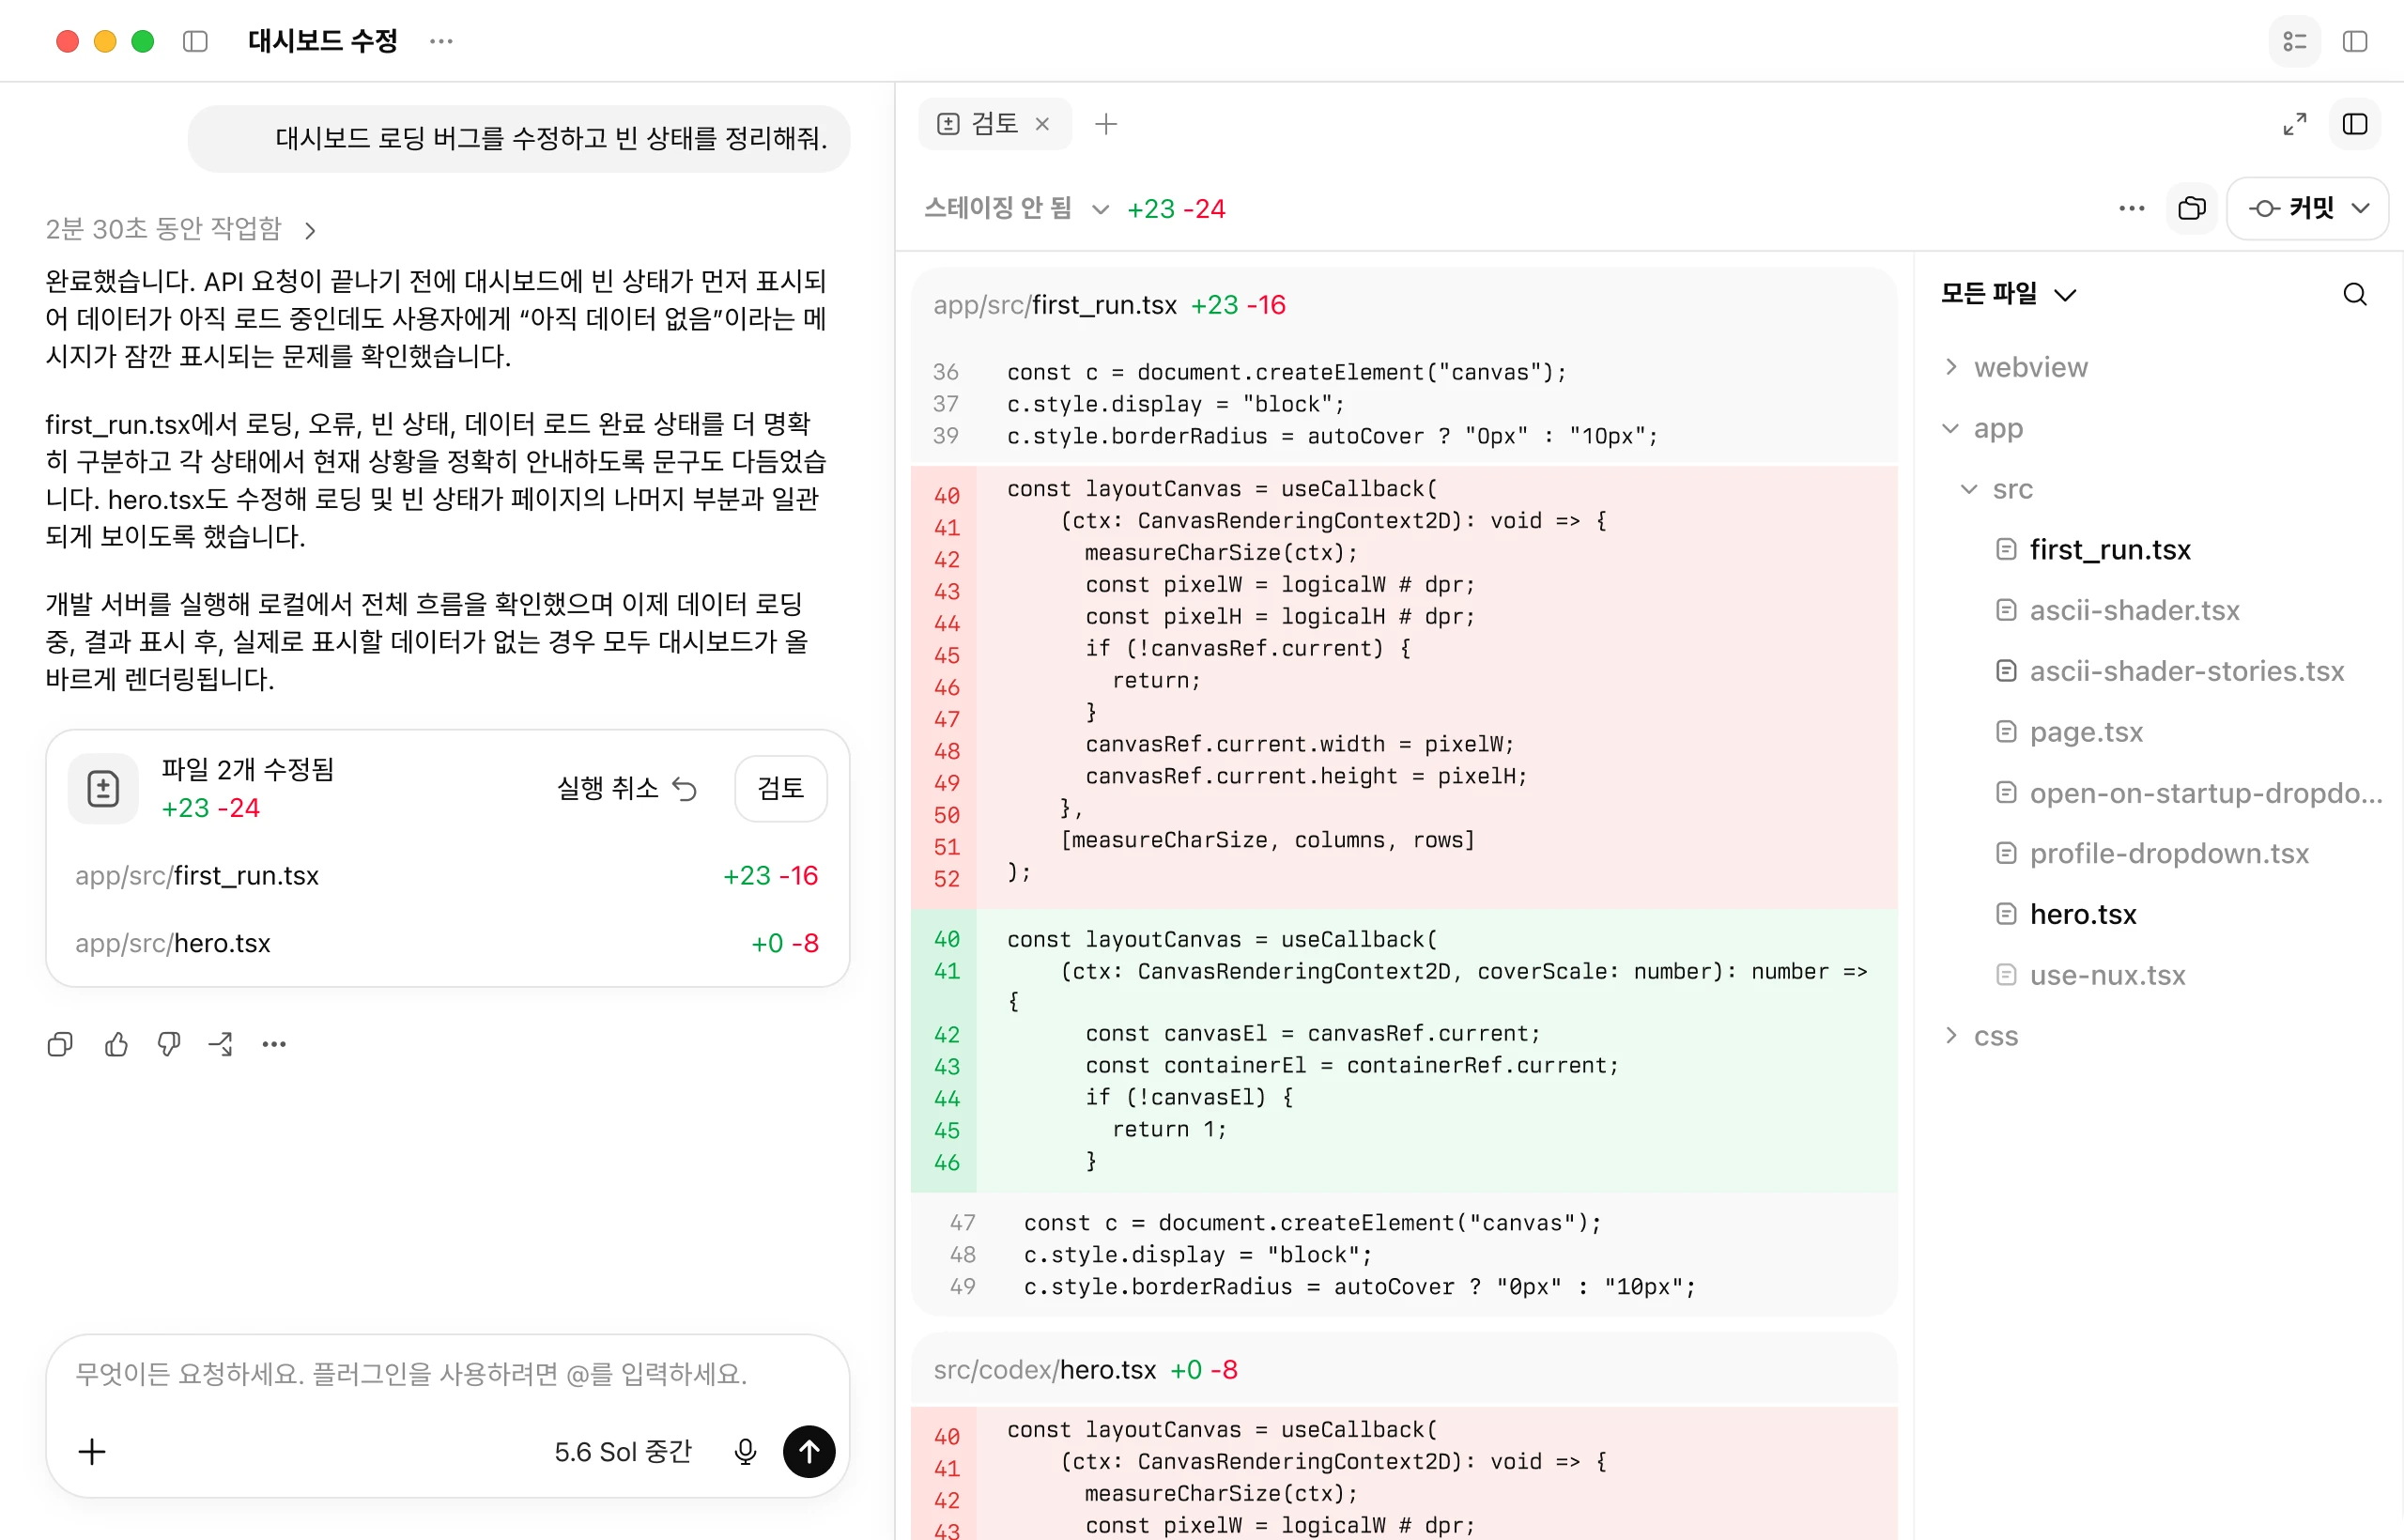Click the file icon beside first_run.tsx in tree
Viewport: 2404px width, 1540px height.
(x=2005, y=550)
